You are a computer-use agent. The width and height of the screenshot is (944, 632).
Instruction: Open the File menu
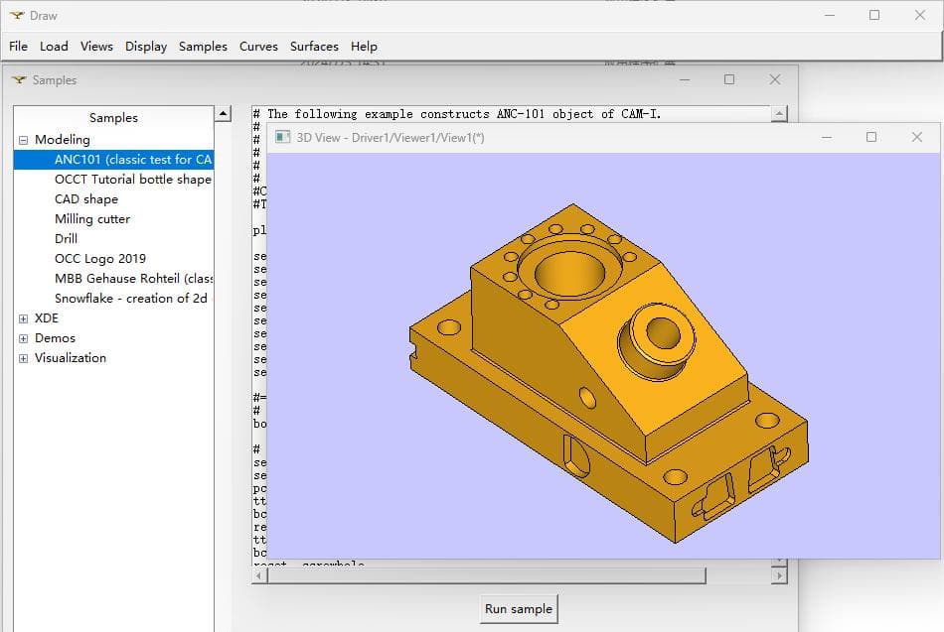click(x=18, y=47)
